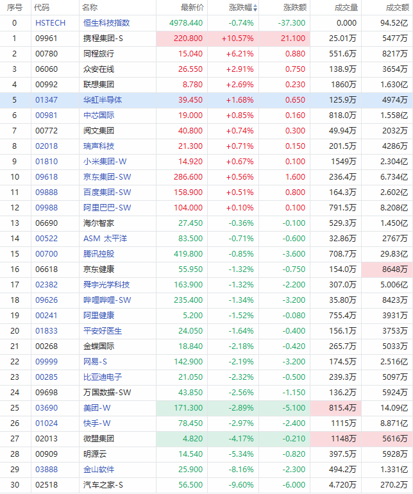Select the 携程集团-S row name
This screenshot has width=413, height=494.
click(103, 38)
